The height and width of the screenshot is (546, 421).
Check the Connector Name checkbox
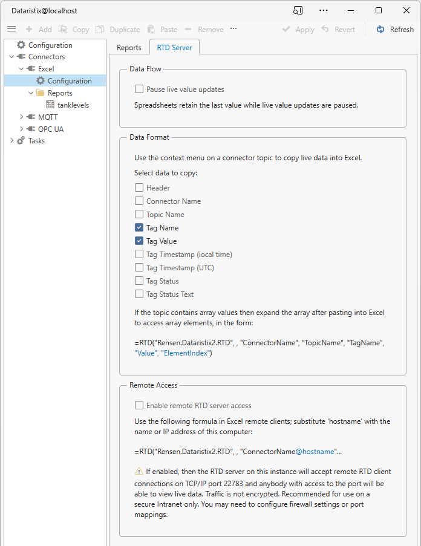coord(139,201)
